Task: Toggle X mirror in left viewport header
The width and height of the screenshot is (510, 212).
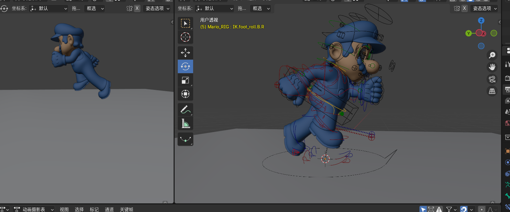Action: pos(137,8)
